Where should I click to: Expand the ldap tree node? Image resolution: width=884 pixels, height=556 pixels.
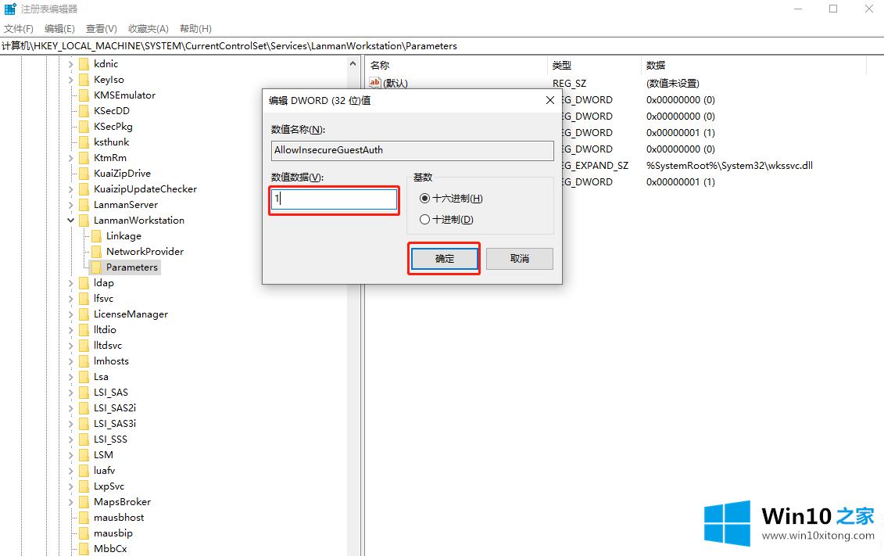[71, 283]
